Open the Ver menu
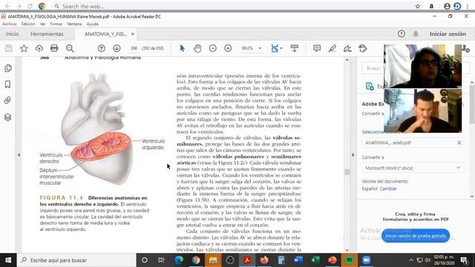The height and width of the screenshot is (267, 475). pos(43,24)
